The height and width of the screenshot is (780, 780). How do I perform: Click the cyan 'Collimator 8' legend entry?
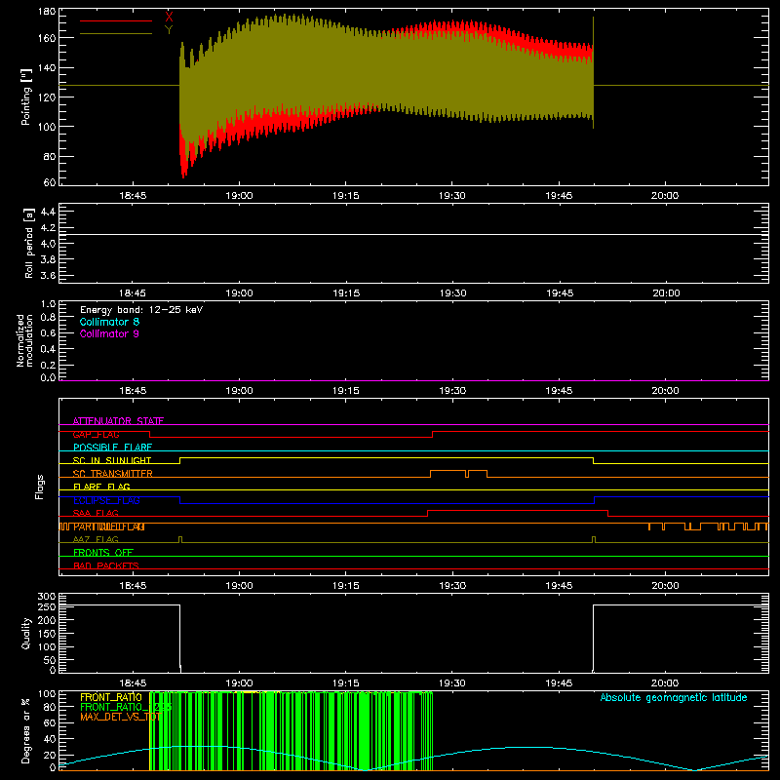109,322
